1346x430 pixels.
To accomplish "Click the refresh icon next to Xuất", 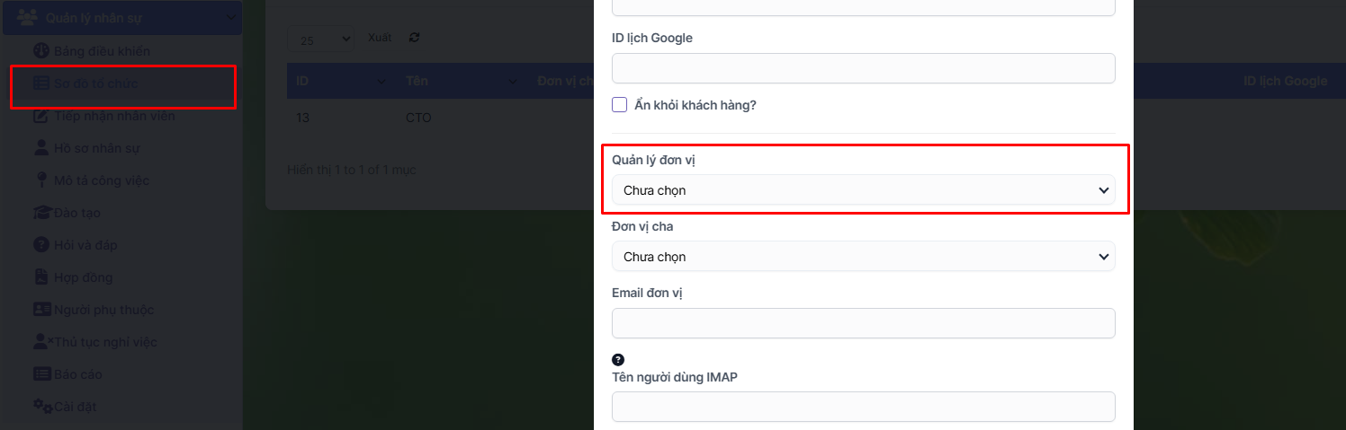I will [414, 38].
